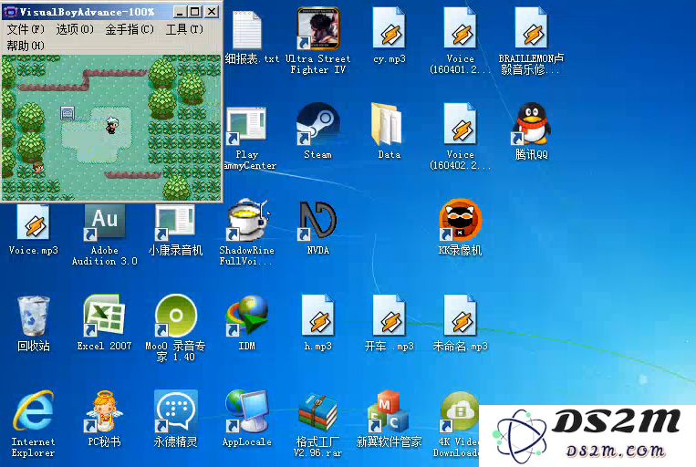The height and width of the screenshot is (467, 696).
Task: Select the 格式工厂 V2.96.rar archive
Action: coord(317,412)
